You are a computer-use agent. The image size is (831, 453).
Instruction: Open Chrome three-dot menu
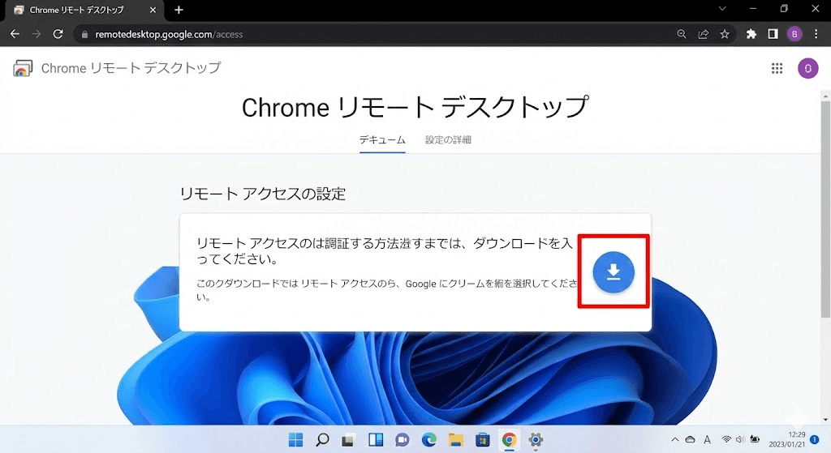(816, 34)
